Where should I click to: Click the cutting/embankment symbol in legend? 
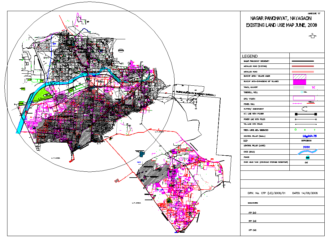pyautogui.click(x=304, y=109)
